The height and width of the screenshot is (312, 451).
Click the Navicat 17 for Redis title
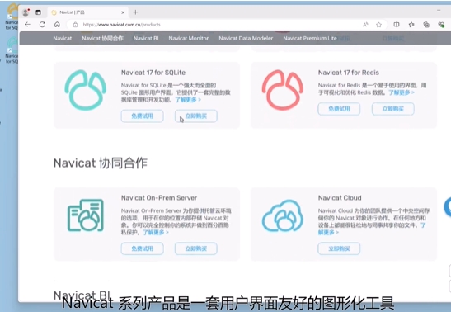[348, 73]
